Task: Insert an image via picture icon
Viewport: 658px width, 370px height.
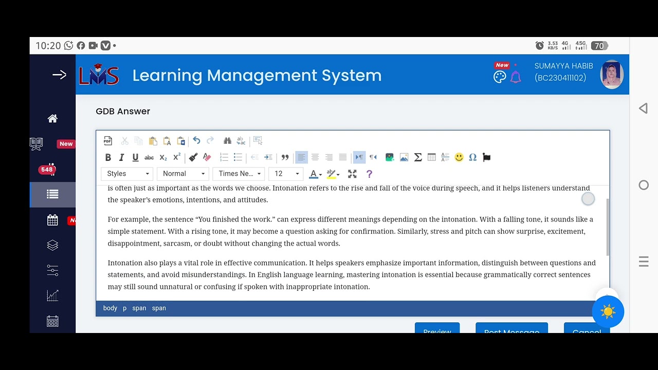Action: [404, 157]
